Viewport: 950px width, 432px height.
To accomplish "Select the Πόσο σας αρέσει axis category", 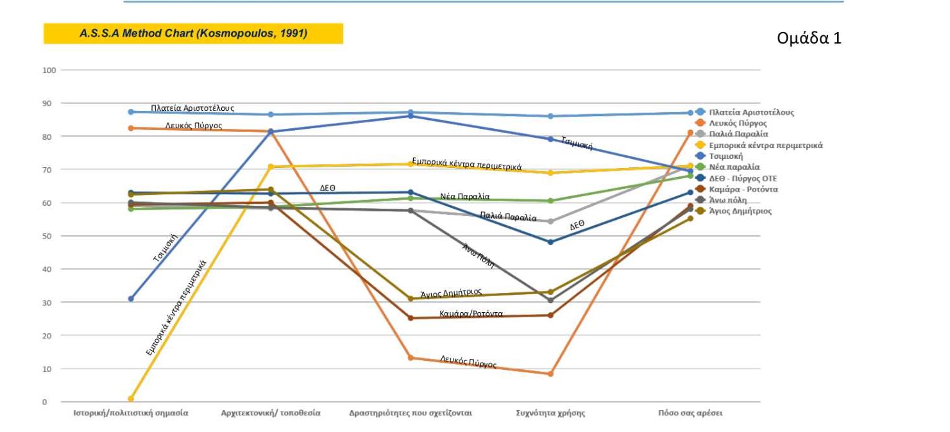I will [x=690, y=413].
